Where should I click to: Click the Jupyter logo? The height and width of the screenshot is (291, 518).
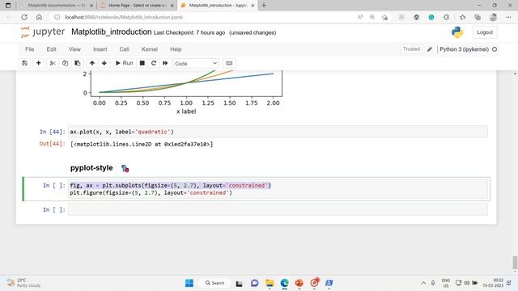click(43, 32)
